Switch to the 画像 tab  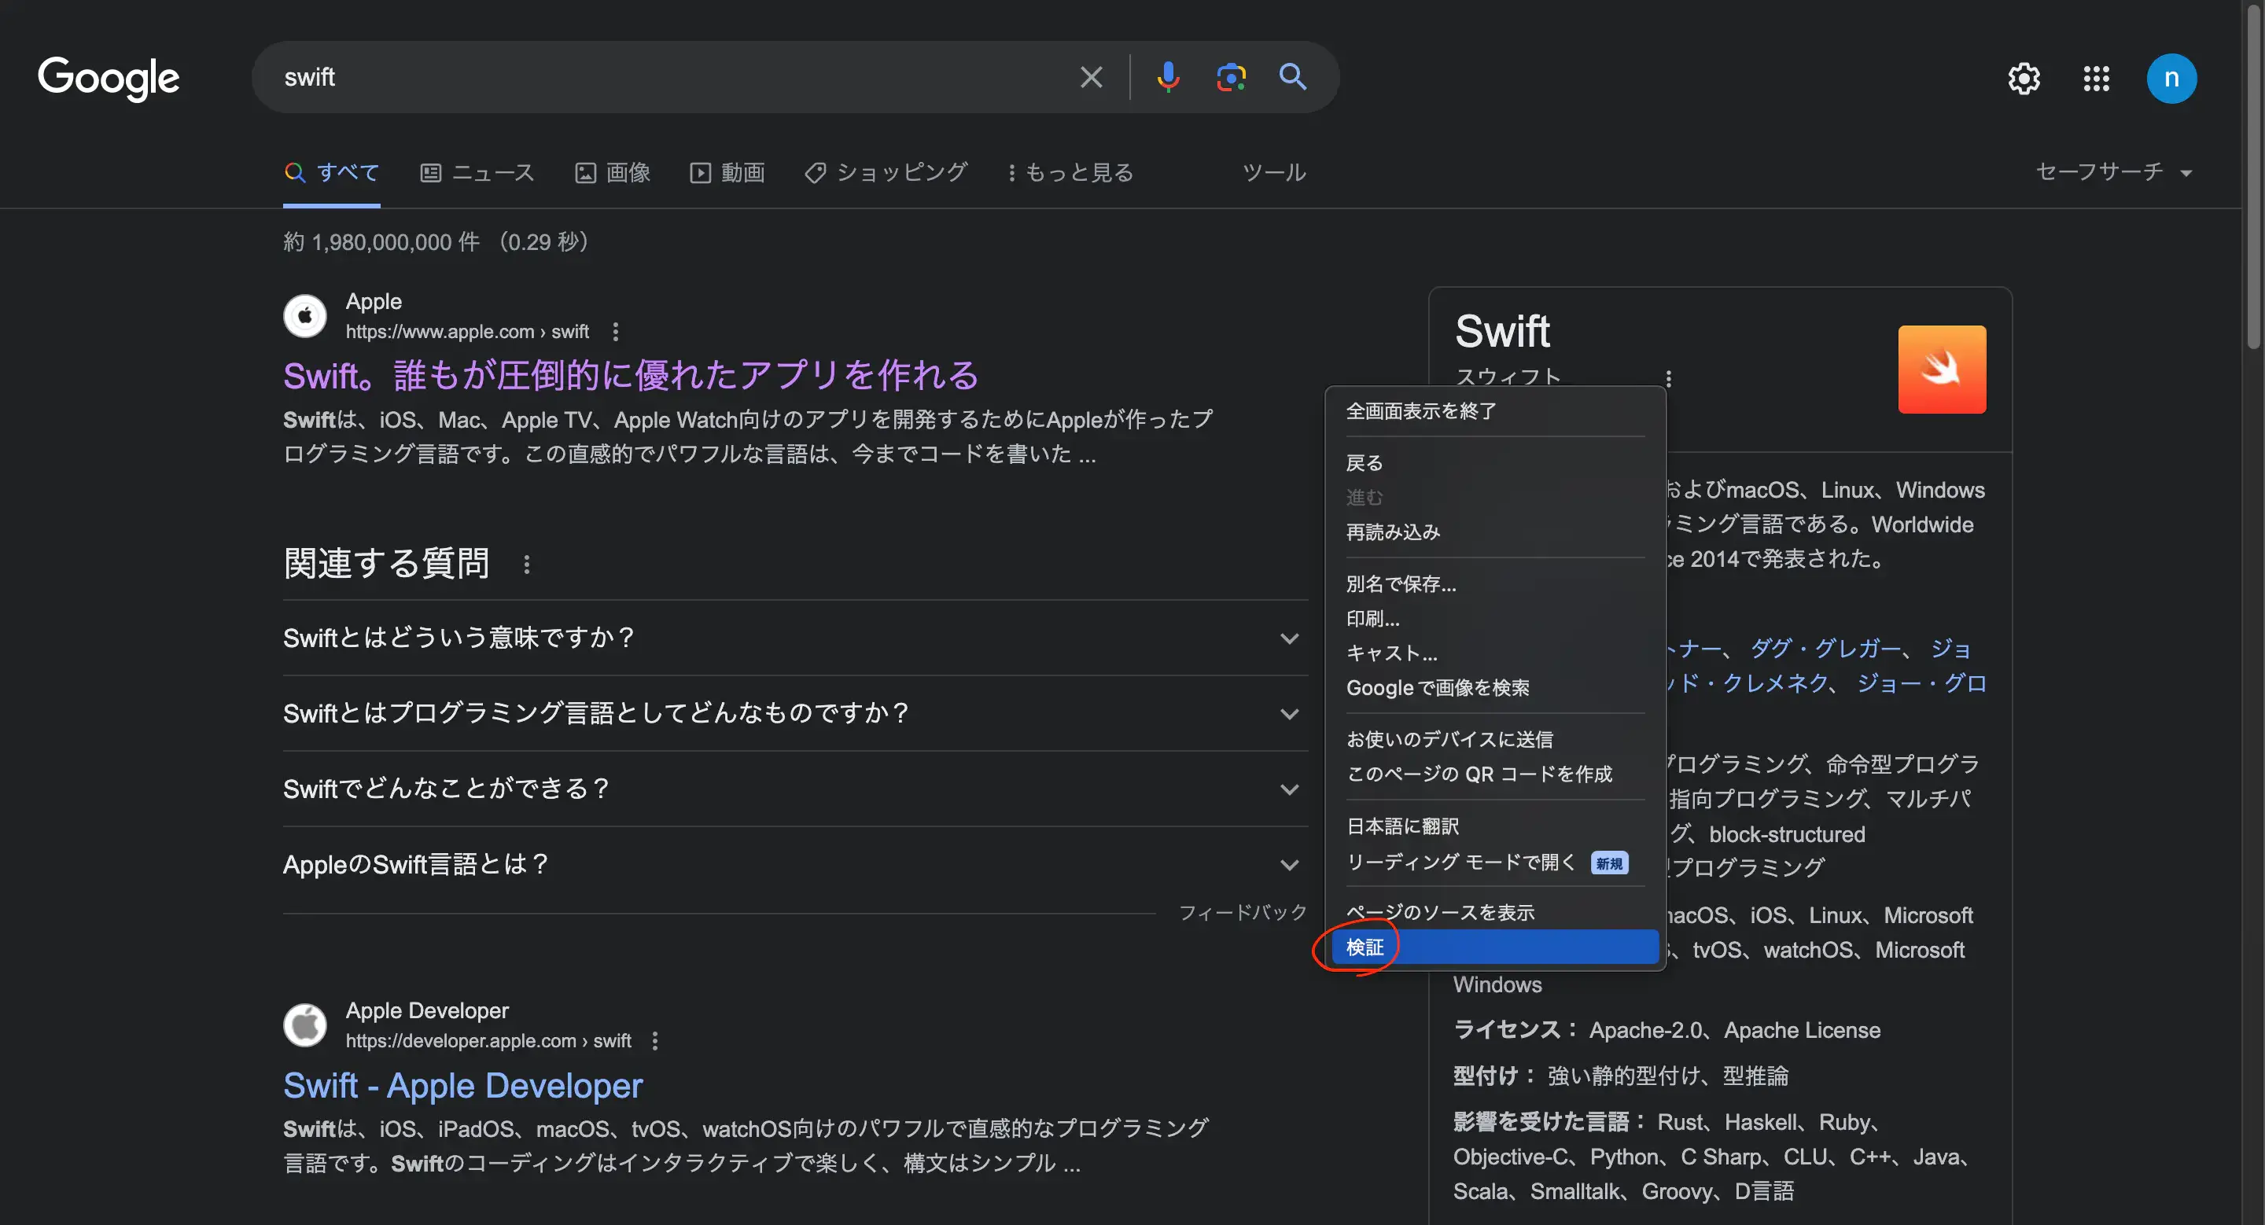point(613,173)
